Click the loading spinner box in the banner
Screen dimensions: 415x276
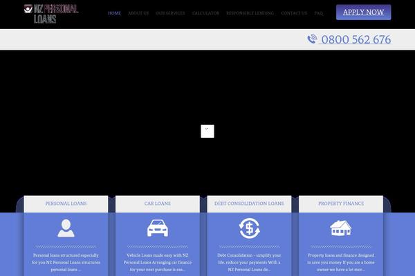point(207,131)
